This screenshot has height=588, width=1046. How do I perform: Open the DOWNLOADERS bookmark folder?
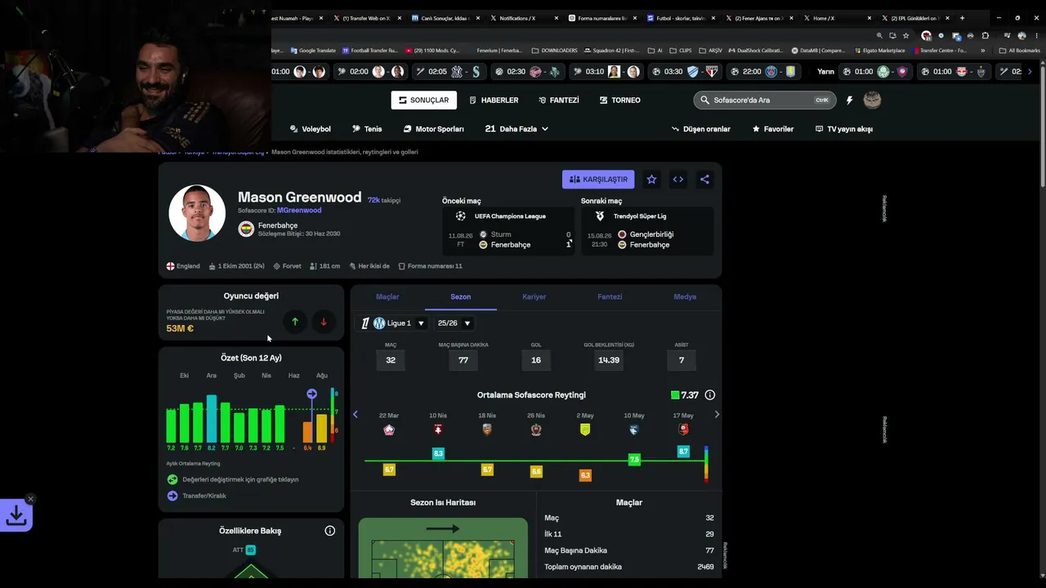(555, 51)
